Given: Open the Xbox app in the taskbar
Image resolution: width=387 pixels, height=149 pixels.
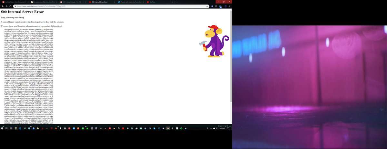Looking at the screenshot, I should [x=65, y=128].
